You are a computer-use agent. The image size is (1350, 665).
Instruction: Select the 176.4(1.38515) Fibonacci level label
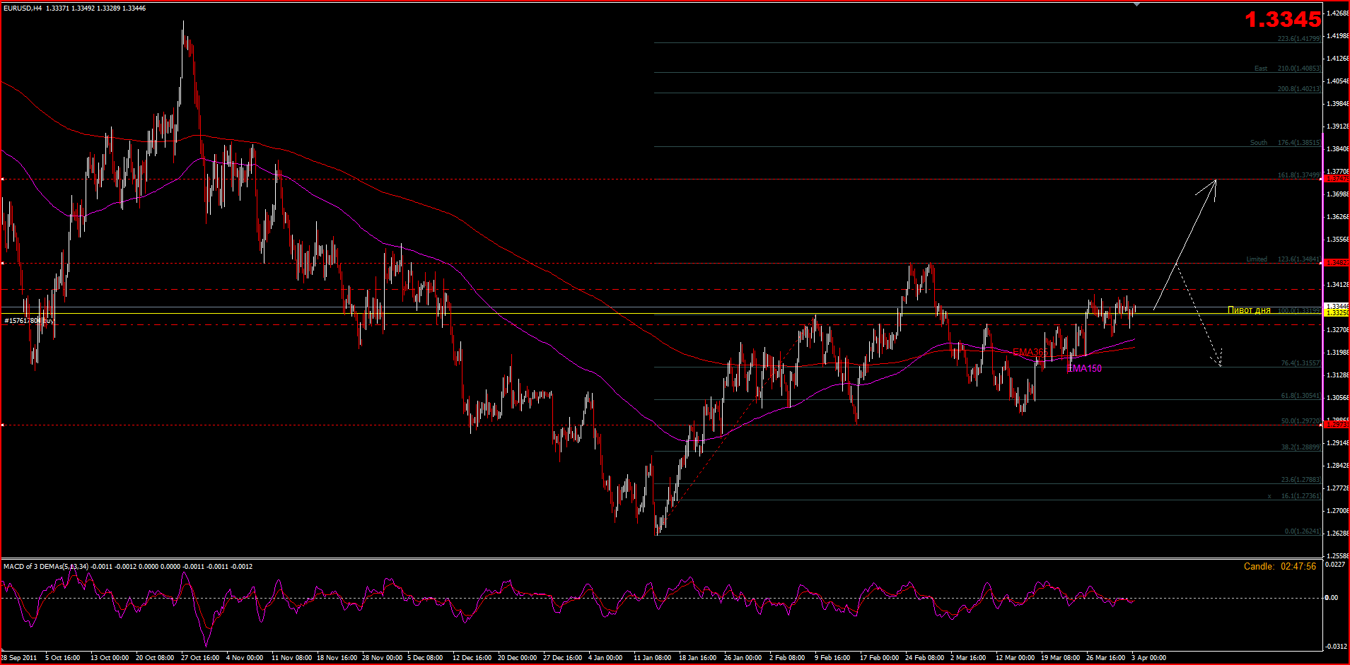[x=1299, y=143]
